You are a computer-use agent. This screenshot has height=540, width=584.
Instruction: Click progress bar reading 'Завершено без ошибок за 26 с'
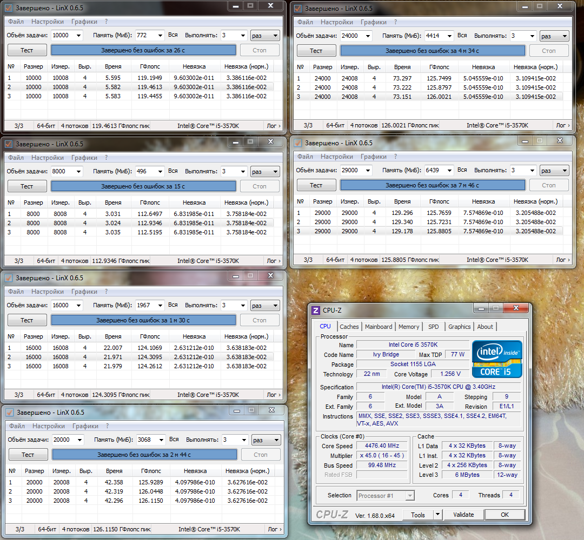[143, 50]
